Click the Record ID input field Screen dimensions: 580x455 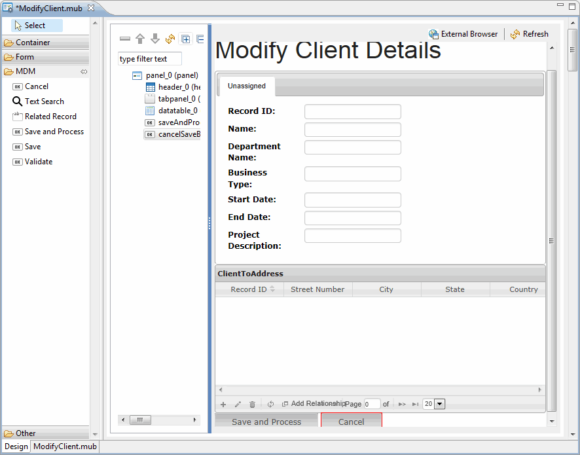point(352,112)
